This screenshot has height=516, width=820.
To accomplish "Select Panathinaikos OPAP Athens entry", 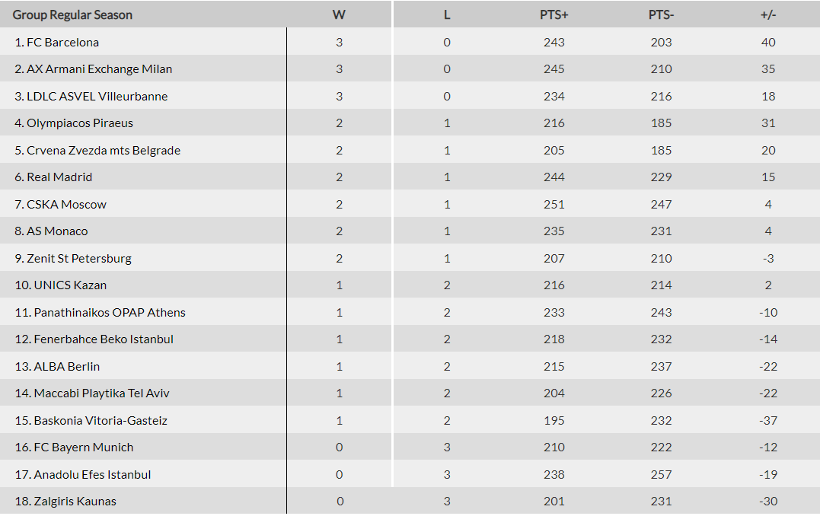I will (x=110, y=313).
